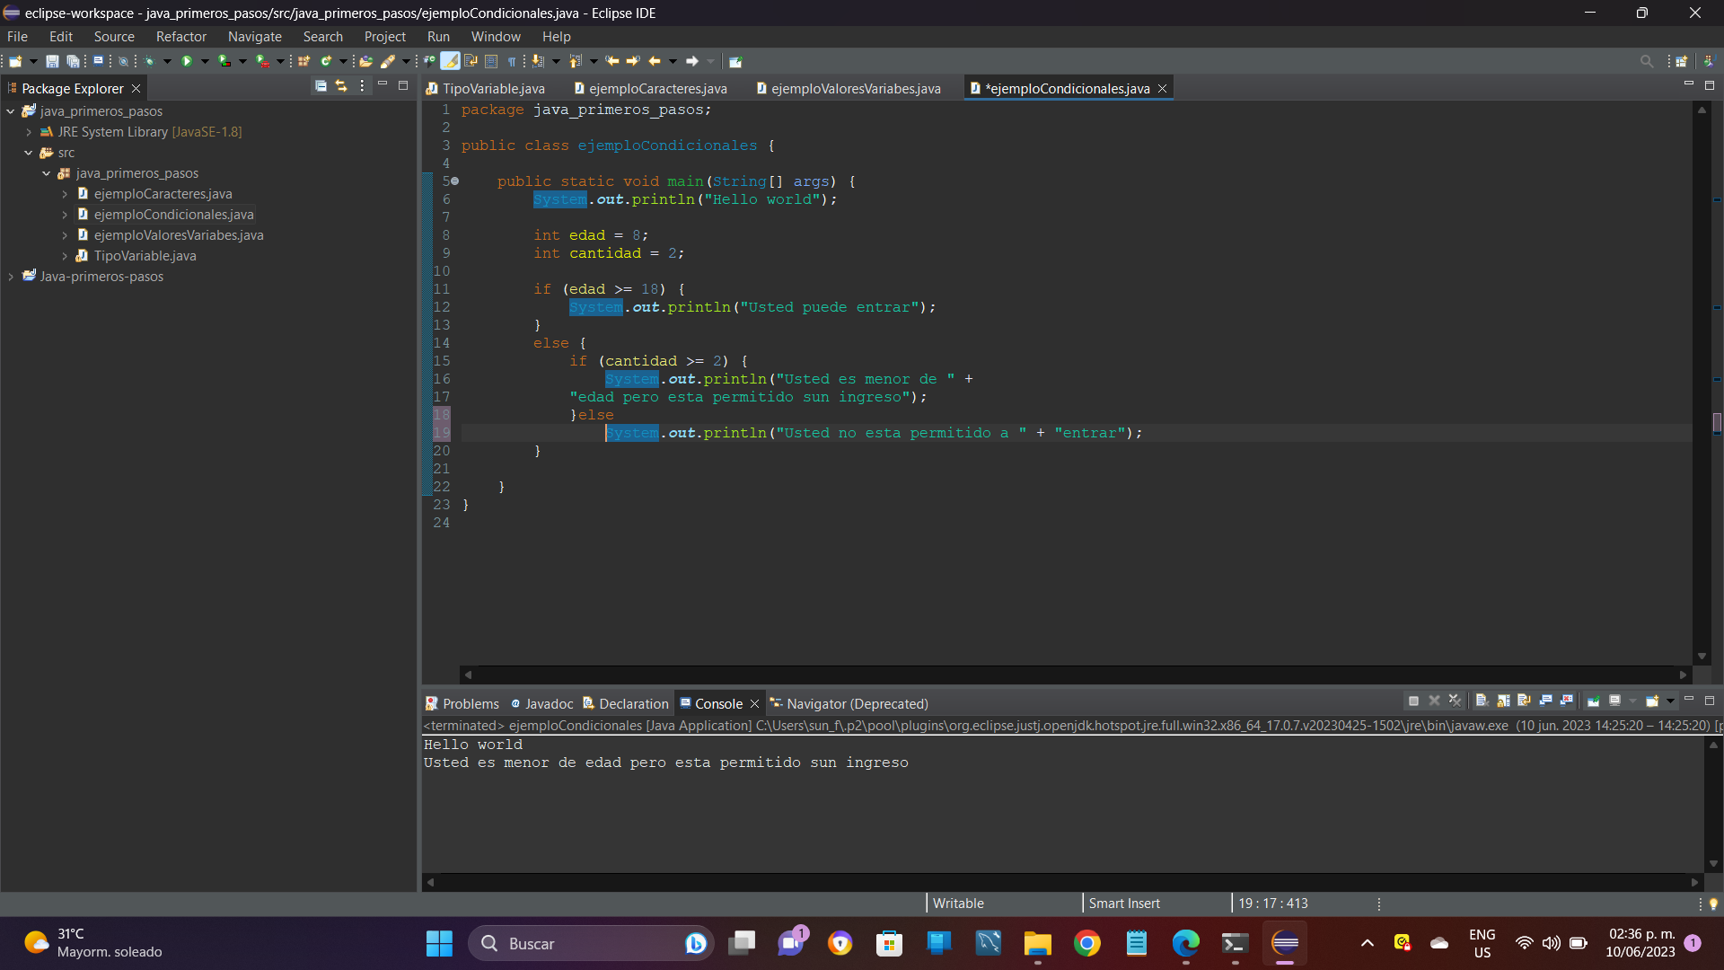Collapse All in Package Explorer
The height and width of the screenshot is (970, 1724).
(321, 86)
